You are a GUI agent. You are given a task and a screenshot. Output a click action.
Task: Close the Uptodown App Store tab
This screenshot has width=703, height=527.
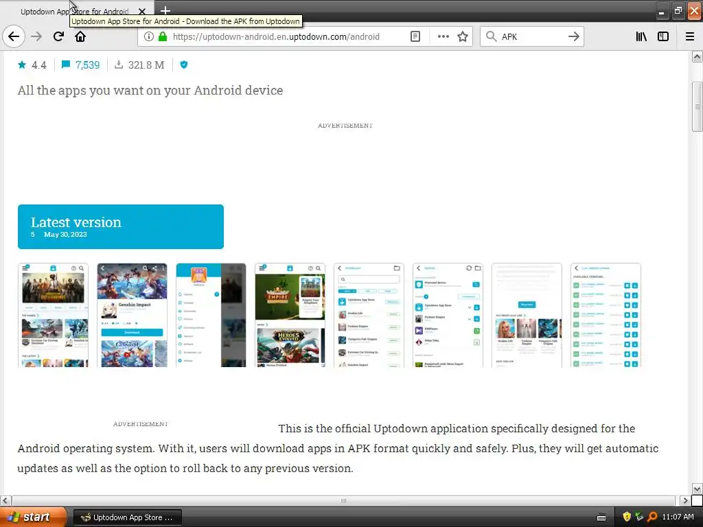tap(141, 11)
